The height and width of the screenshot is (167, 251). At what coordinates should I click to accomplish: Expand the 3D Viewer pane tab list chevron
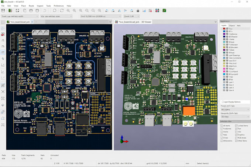[x=216, y=22]
